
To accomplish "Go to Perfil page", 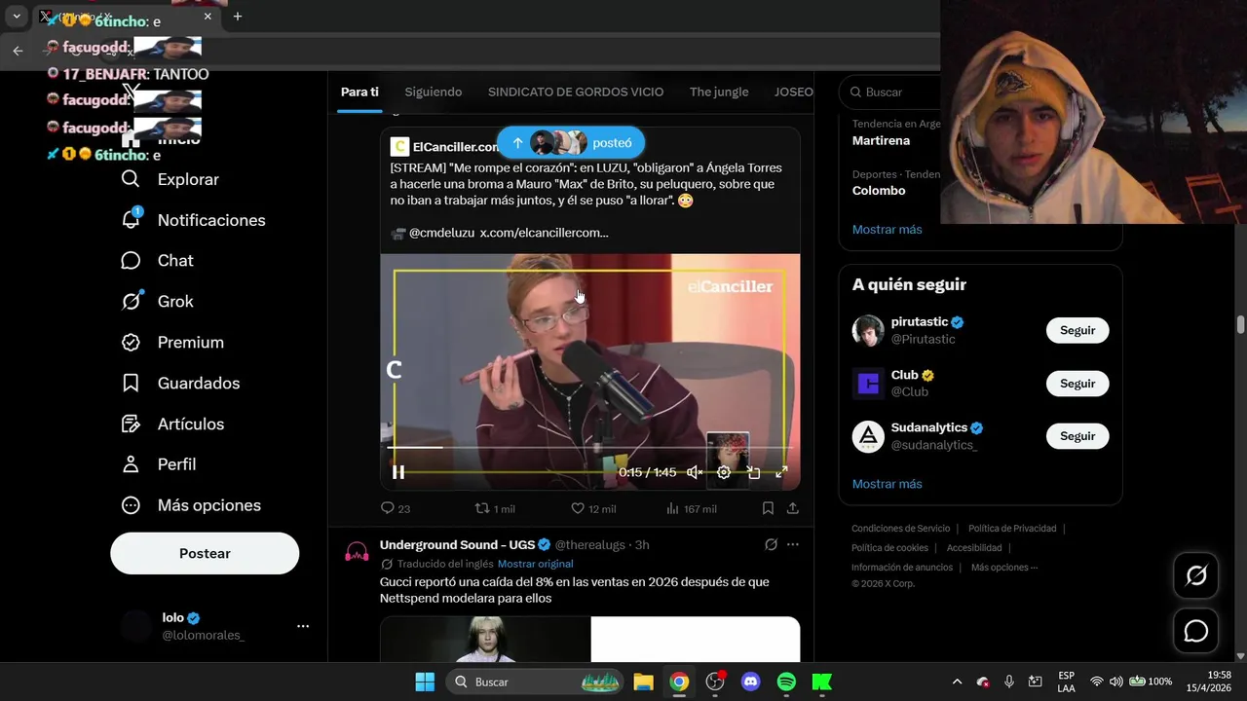I will click(x=158, y=464).
